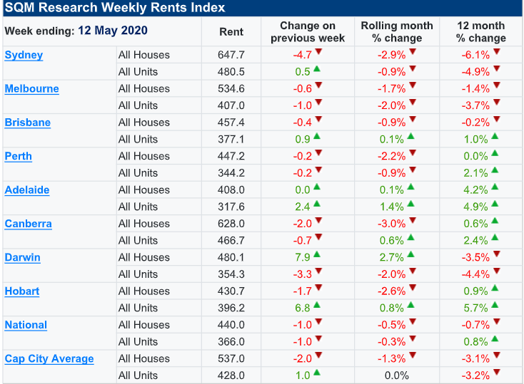Click the red down arrow beside -4.4%

coord(496,272)
